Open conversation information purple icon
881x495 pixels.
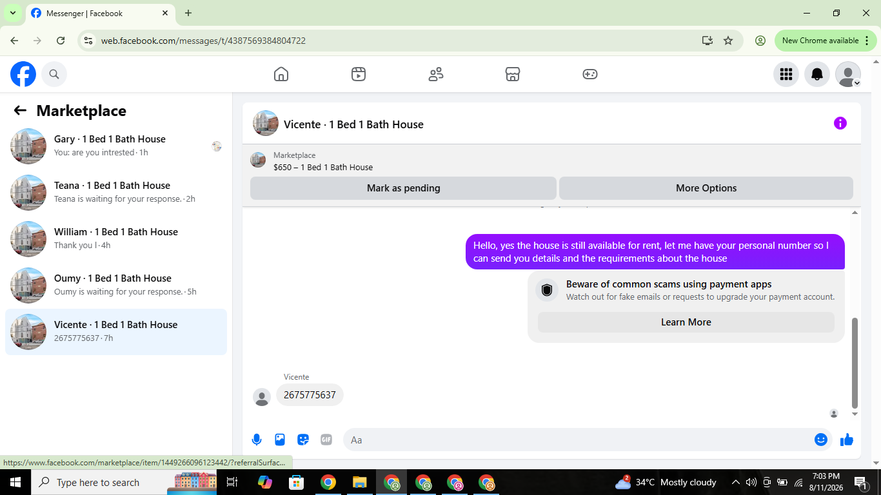pyautogui.click(x=840, y=123)
